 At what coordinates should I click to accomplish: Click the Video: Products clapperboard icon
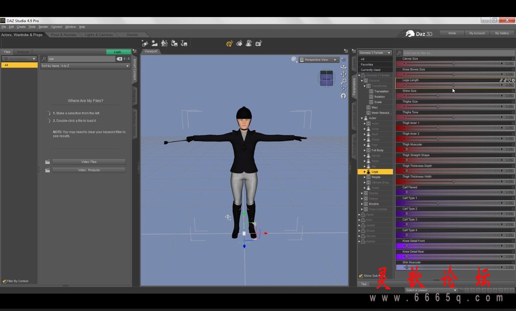pos(47,170)
